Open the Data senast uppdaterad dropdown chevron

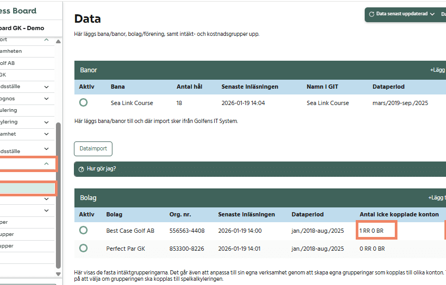point(432,14)
